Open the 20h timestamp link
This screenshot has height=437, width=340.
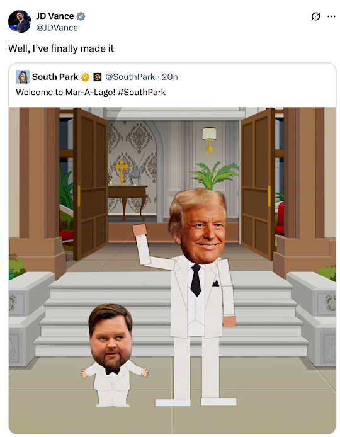click(170, 77)
